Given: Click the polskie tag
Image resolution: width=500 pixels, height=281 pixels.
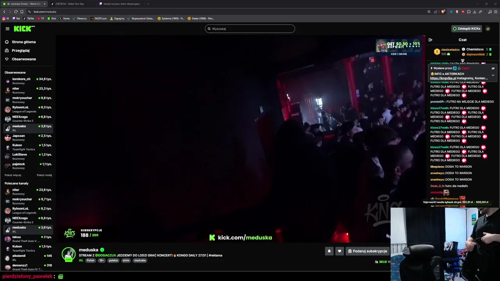Looking at the screenshot, I should (113, 260).
